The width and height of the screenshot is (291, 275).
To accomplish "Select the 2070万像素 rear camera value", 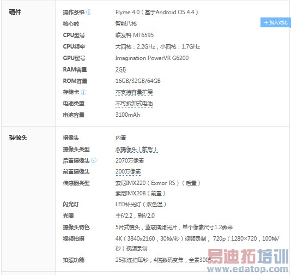I will coord(130,160).
